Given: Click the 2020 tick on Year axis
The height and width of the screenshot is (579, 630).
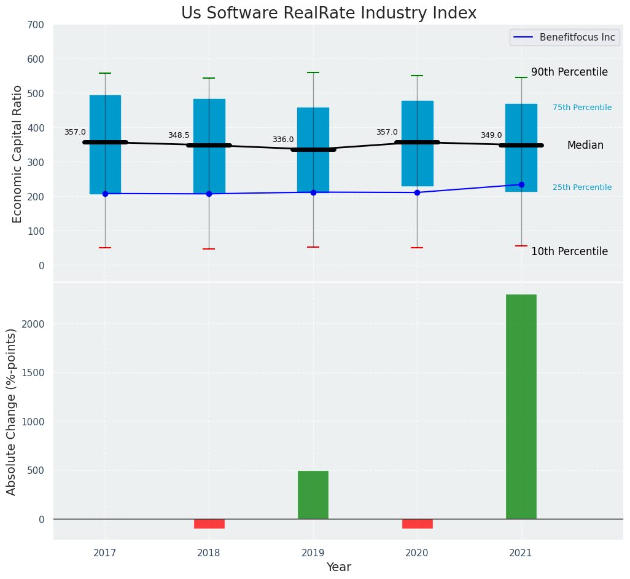Looking at the screenshot, I should click(x=417, y=553).
